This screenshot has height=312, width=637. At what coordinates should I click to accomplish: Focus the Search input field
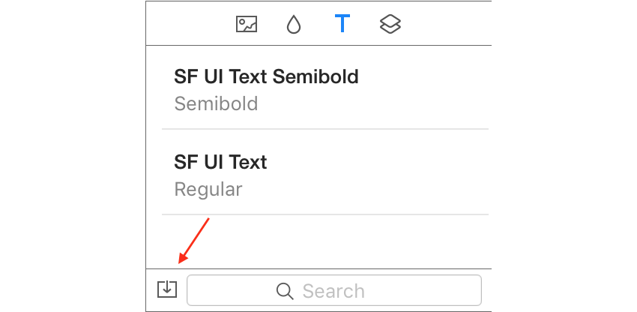[334, 290]
